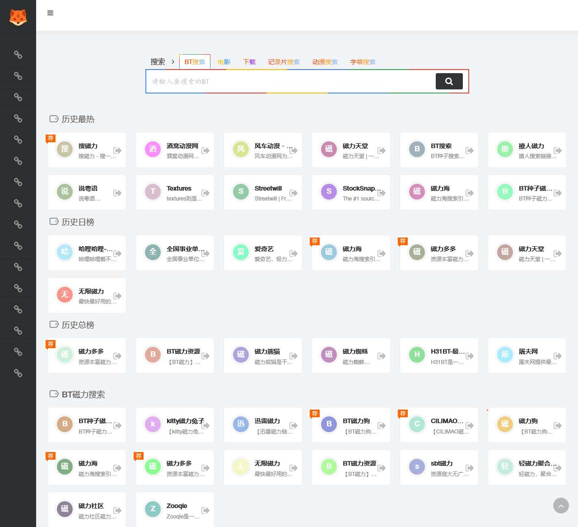Switch to the 电影 tab
Image resolution: width=578 pixels, height=527 pixels.
(224, 62)
